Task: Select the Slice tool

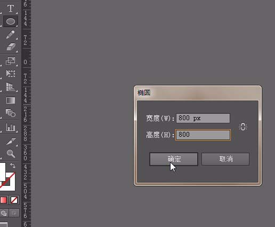Action: (x=11, y=141)
